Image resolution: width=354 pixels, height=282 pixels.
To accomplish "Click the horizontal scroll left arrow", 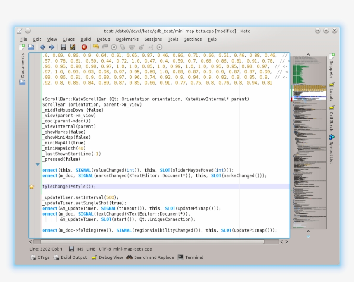I will [x=31, y=241].
